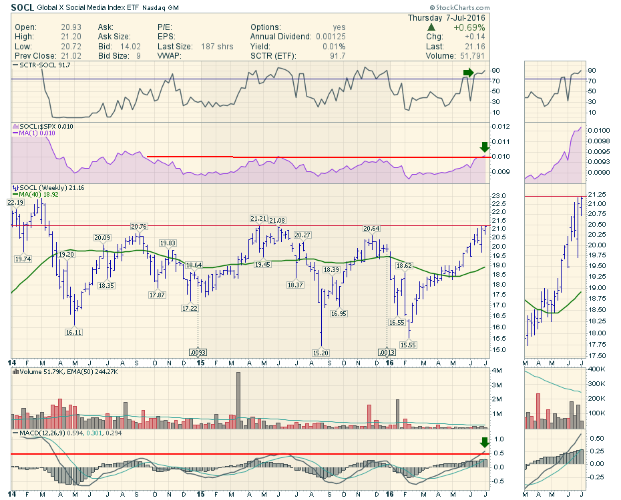Viewport: 621px width, 500px height.
Task: Click the MA(40) 18.92 moving average legend
Action: (35, 195)
